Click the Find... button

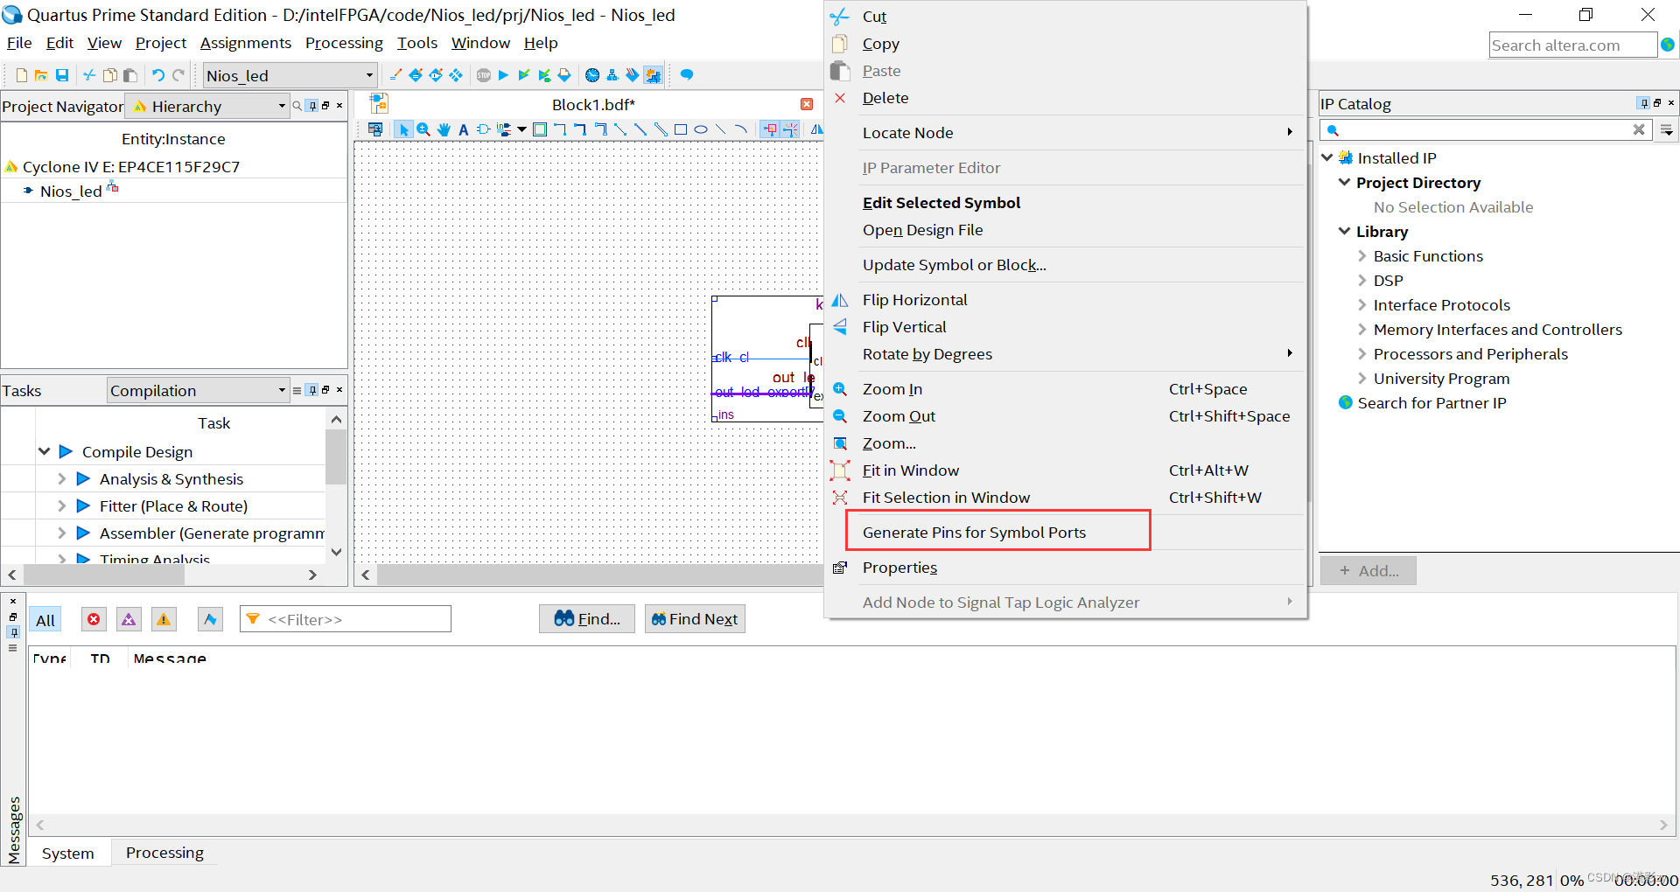click(x=587, y=619)
